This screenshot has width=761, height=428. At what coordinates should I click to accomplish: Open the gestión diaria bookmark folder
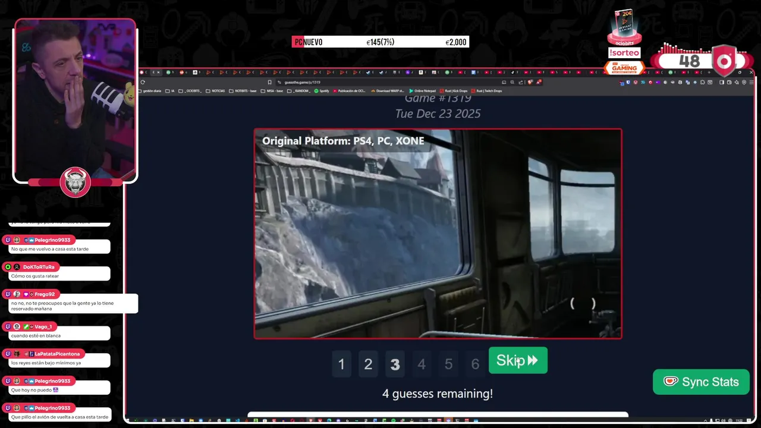pos(150,91)
